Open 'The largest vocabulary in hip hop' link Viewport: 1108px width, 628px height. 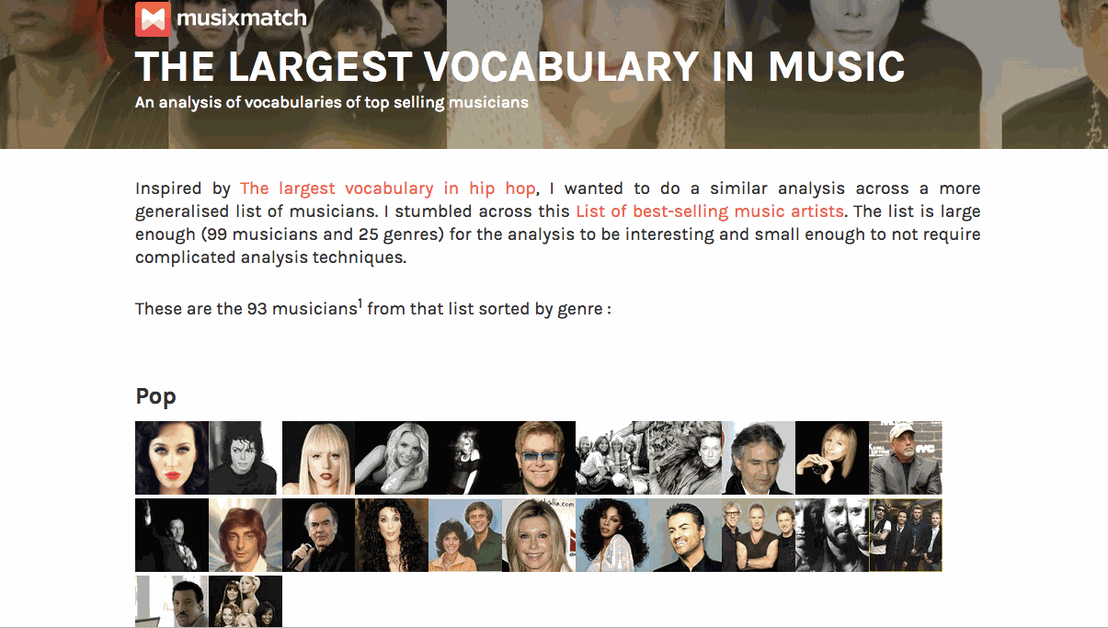coord(387,188)
